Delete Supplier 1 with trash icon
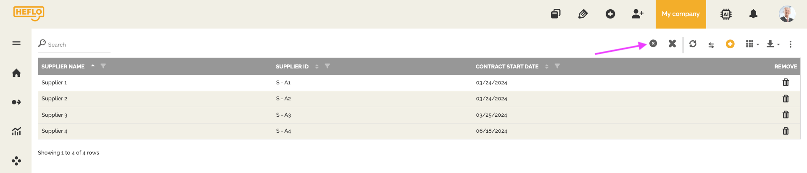807x173 pixels. [x=786, y=83]
